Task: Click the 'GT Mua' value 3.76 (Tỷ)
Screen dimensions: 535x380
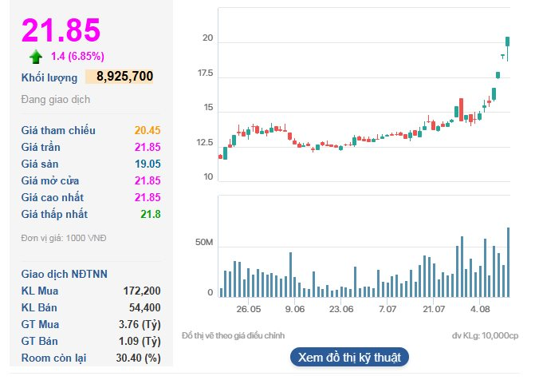Action: click(140, 324)
